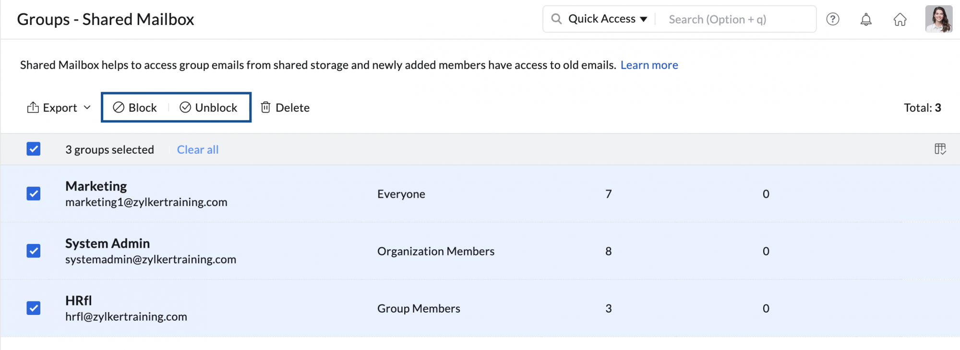Click the help question mark icon
Screen dimensions: 960x350
point(832,19)
